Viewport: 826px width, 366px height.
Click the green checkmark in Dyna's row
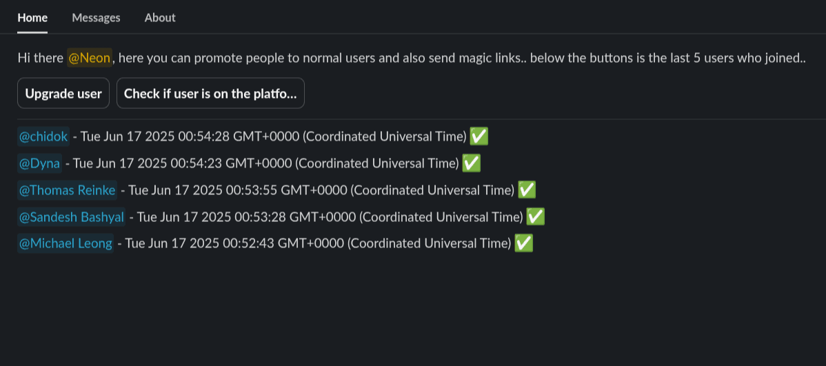point(471,163)
